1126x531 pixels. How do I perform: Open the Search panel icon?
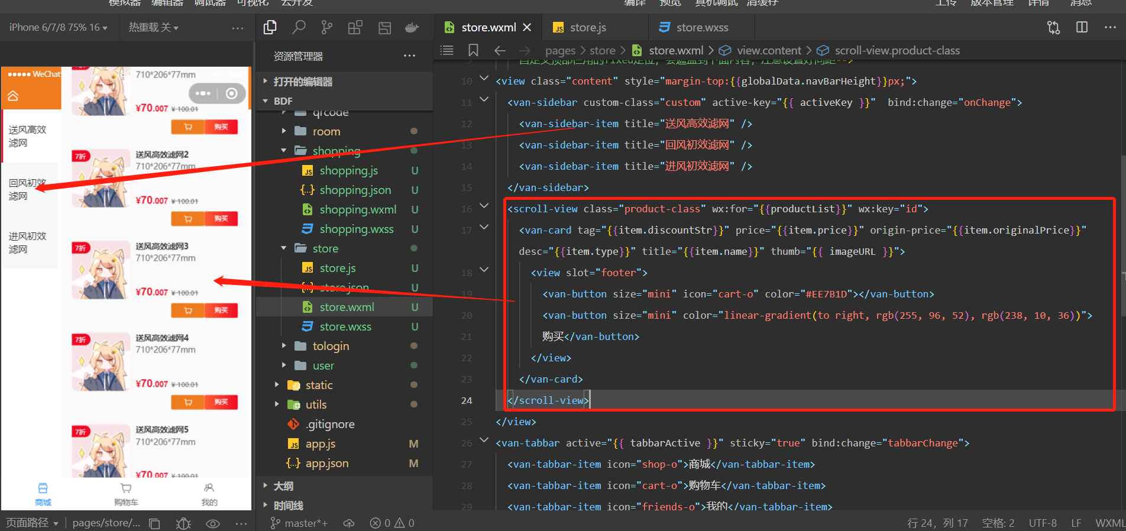(x=299, y=27)
